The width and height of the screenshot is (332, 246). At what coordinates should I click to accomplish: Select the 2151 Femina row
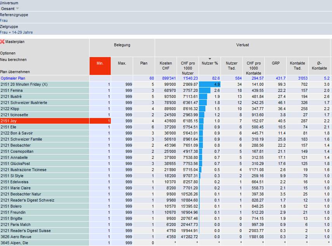[45, 91]
